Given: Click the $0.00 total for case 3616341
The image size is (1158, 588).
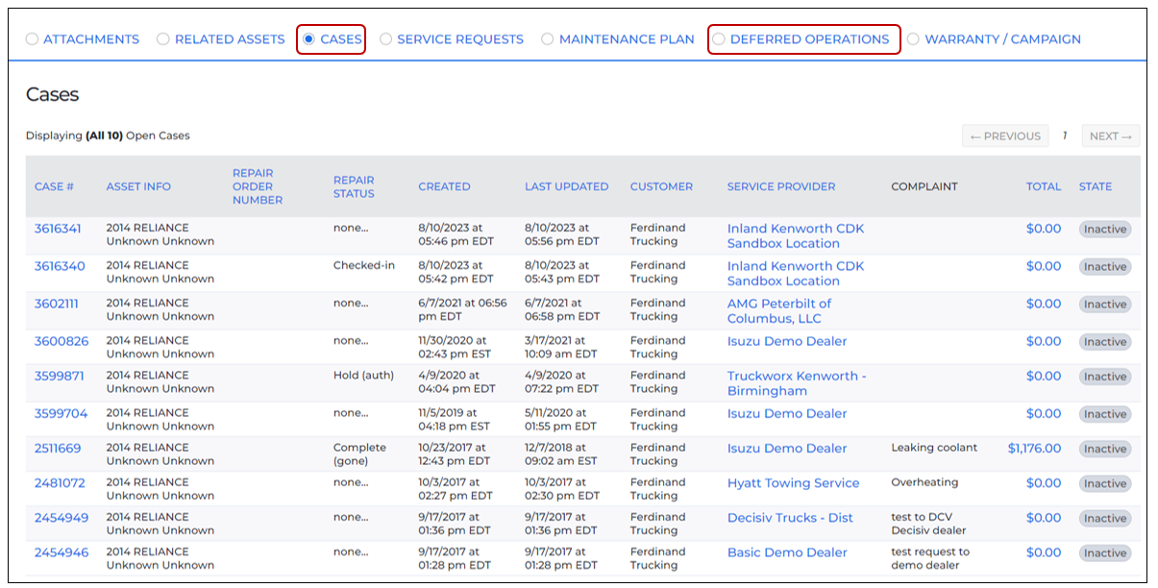Looking at the screenshot, I should (x=1044, y=229).
